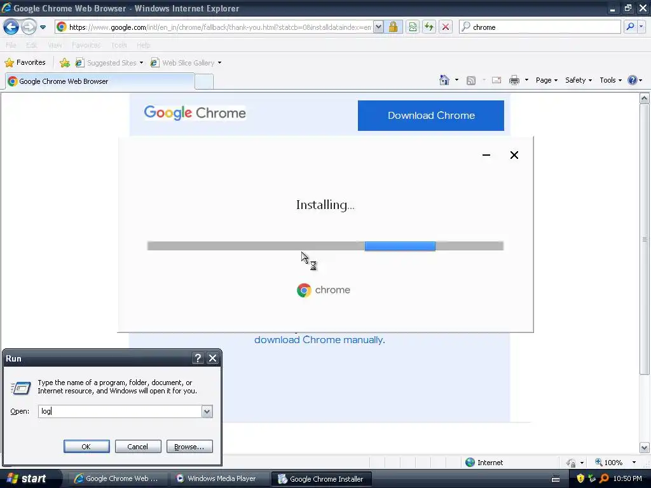
Task: Click the Favorites star button
Action: (25, 63)
